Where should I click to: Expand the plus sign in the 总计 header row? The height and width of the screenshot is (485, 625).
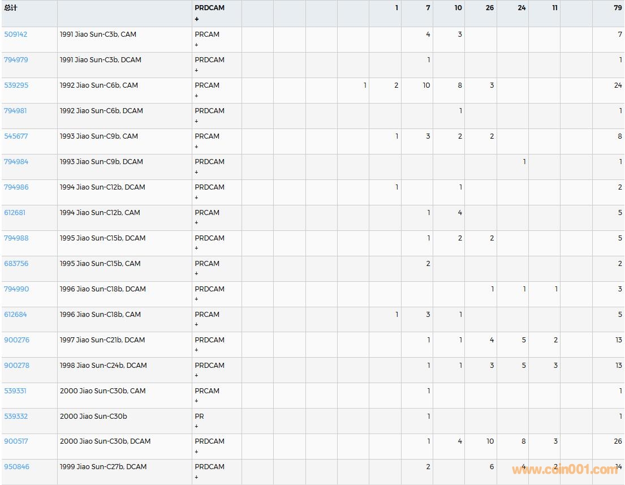(197, 19)
